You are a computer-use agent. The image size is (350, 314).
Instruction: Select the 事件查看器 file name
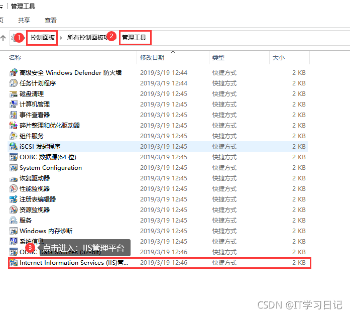35,115
